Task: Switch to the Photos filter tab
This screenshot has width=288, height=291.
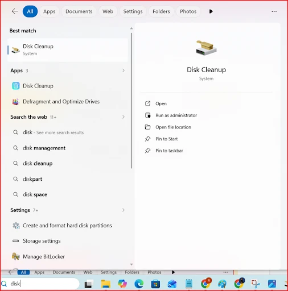Action: 188,11
